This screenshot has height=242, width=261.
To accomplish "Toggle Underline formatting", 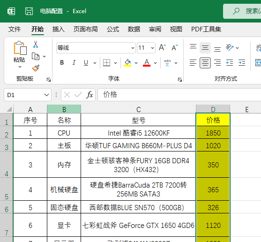I will (86, 63).
